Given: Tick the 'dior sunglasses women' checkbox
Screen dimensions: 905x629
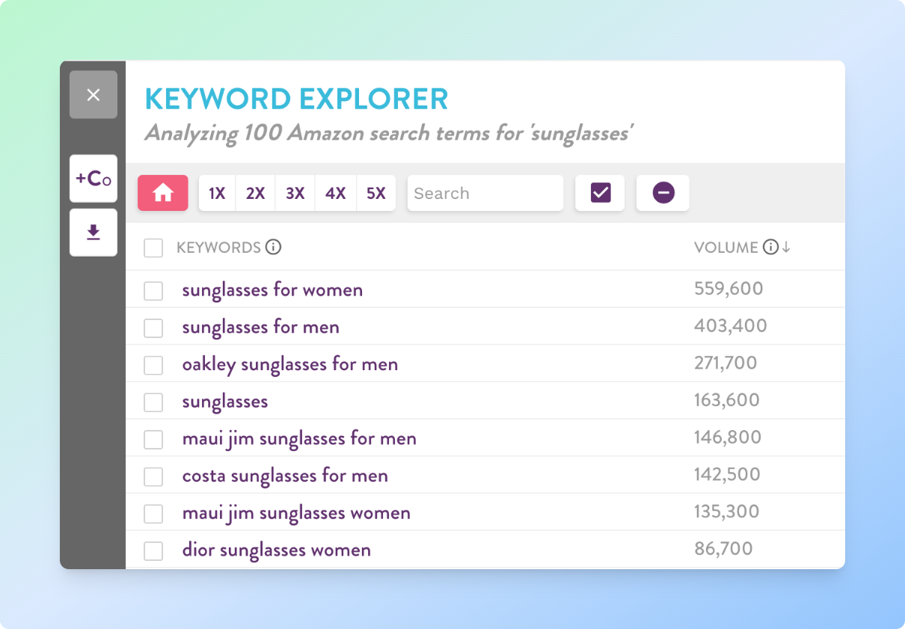Looking at the screenshot, I should (153, 551).
